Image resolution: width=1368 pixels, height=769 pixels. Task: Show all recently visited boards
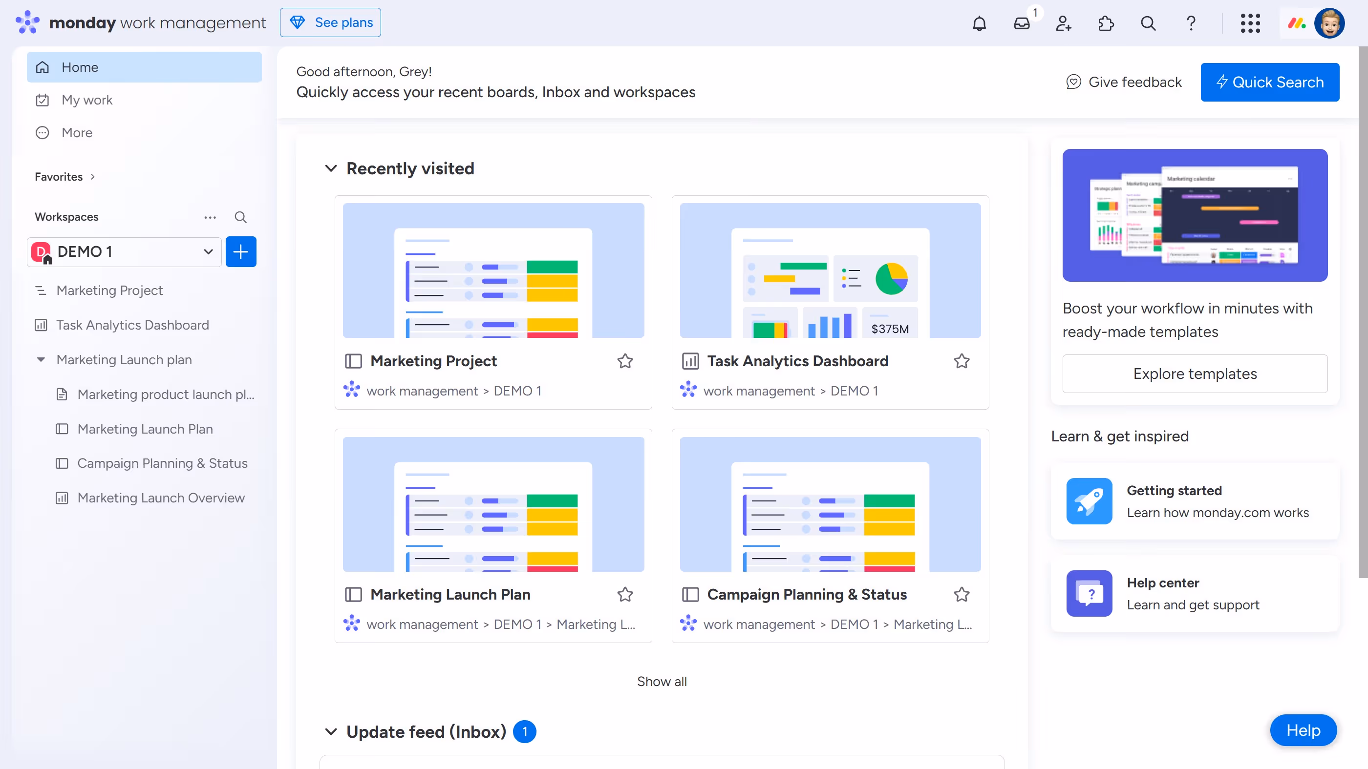662,682
